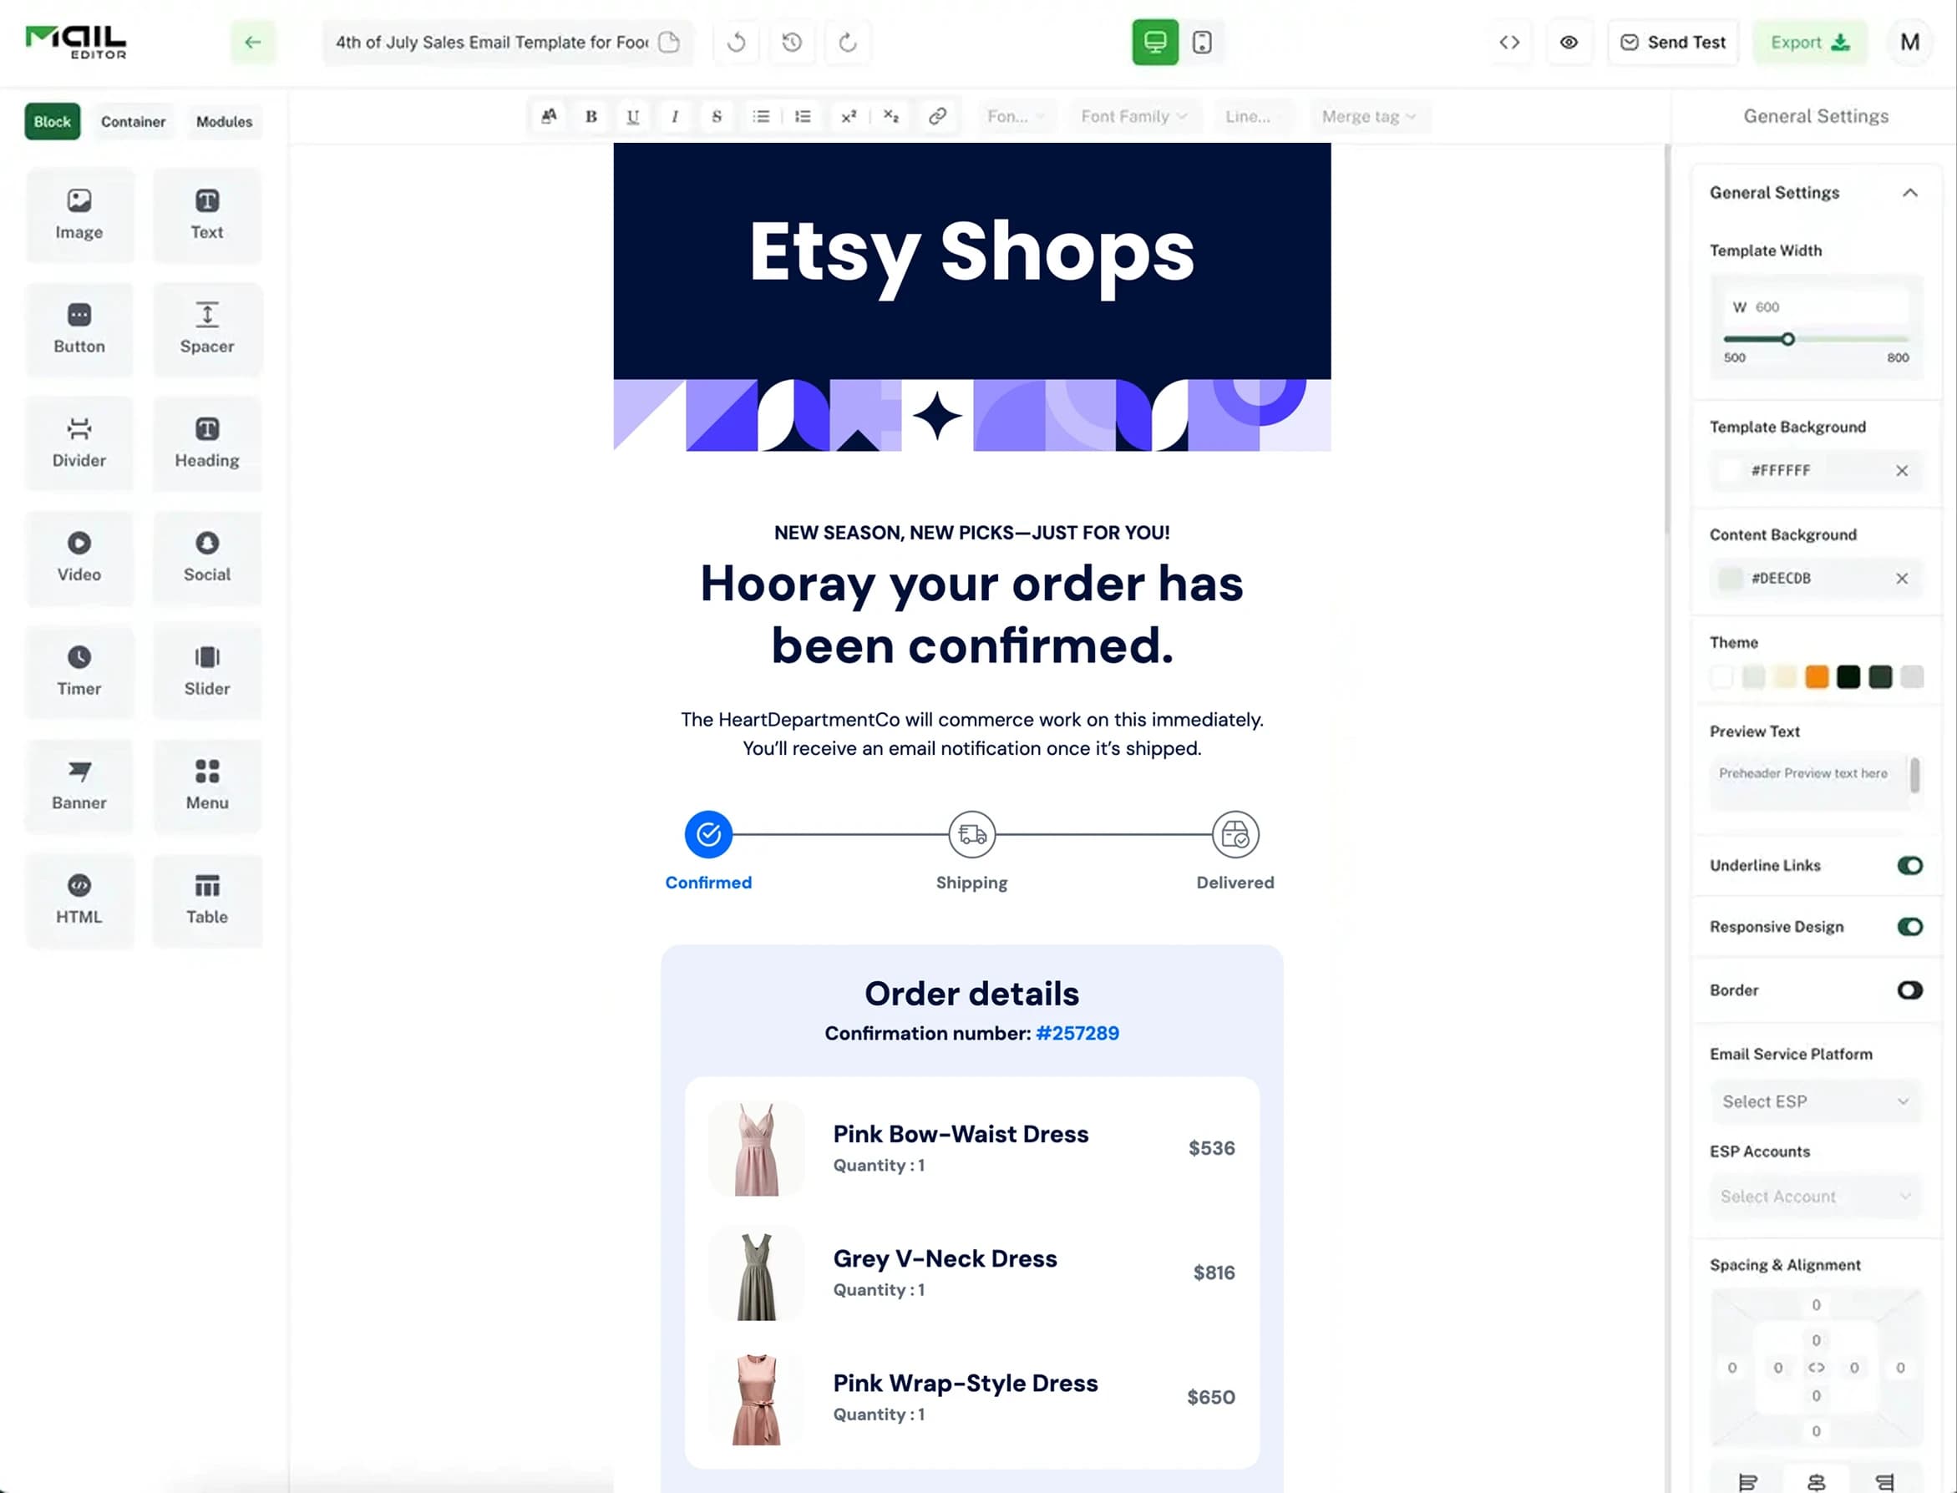Click the Content Background #DEECDB swatch
The height and width of the screenshot is (1493, 1957).
click(x=1731, y=579)
